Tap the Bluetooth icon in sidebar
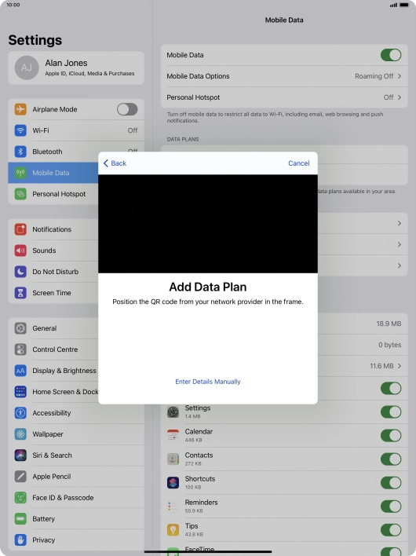 coord(20,152)
